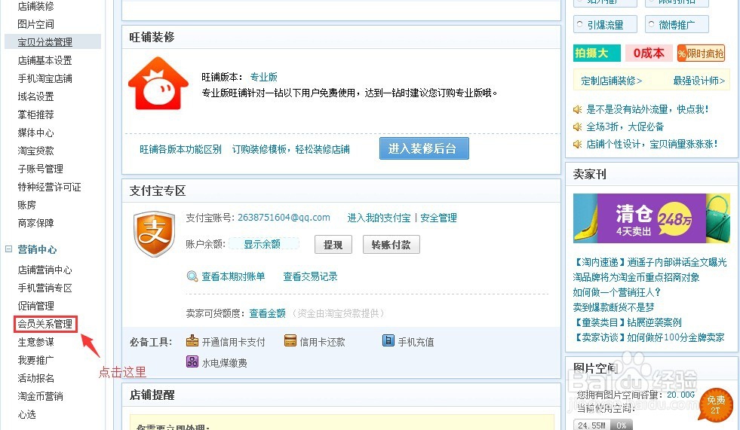Screen dimensions: 740x430
Task: Click the image space usage progress bar
Action: (x=603, y=425)
